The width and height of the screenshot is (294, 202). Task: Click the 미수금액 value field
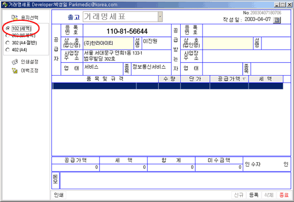tap(219, 167)
